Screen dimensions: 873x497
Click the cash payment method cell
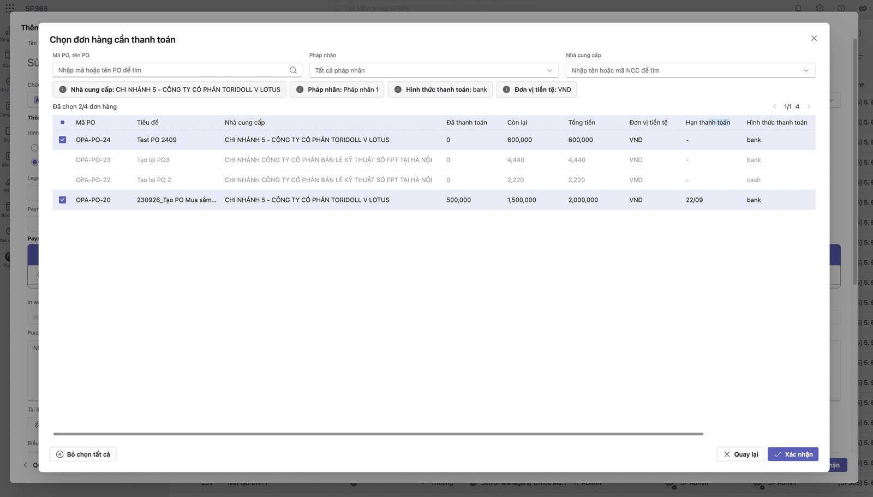[754, 180]
